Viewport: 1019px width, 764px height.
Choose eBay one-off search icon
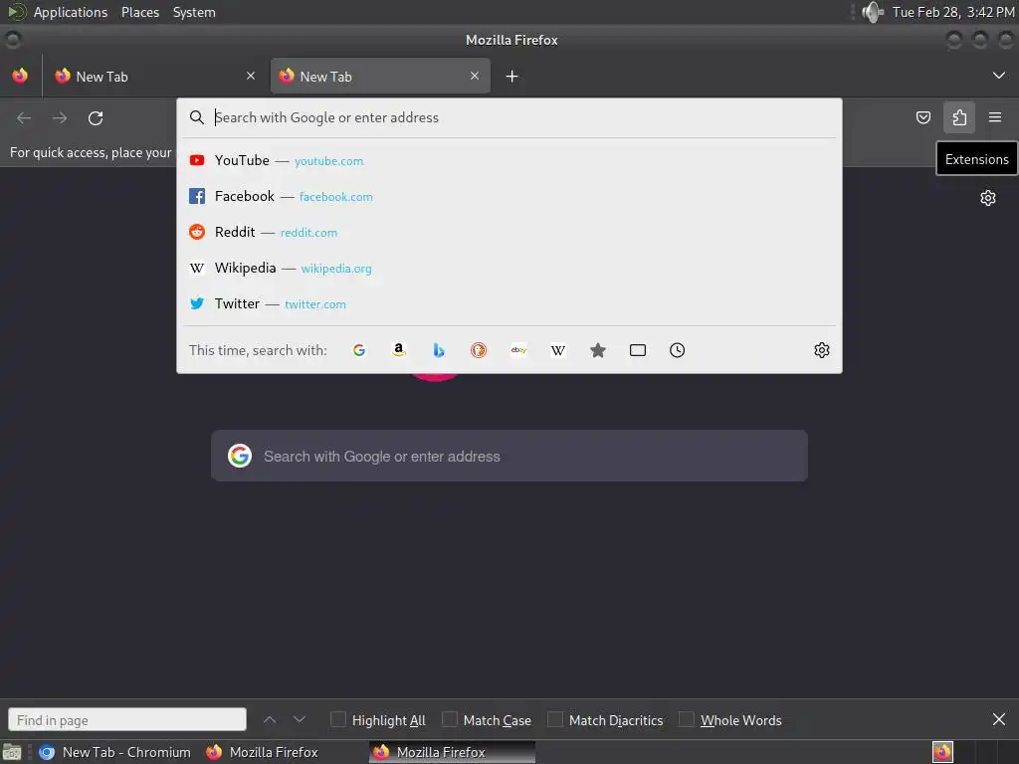pyautogui.click(x=518, y=350)
